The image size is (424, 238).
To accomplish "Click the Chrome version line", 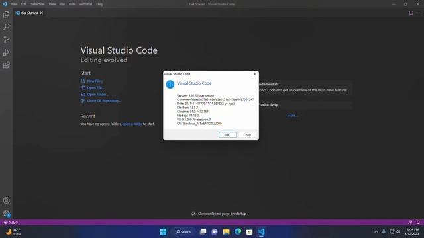I will pyautogui.click(x=193, y=112).
